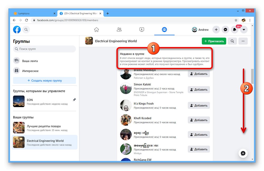The height and width of the screenshot is (171, 264).
Task: Go back in browser history
Action: click(14, 20)
